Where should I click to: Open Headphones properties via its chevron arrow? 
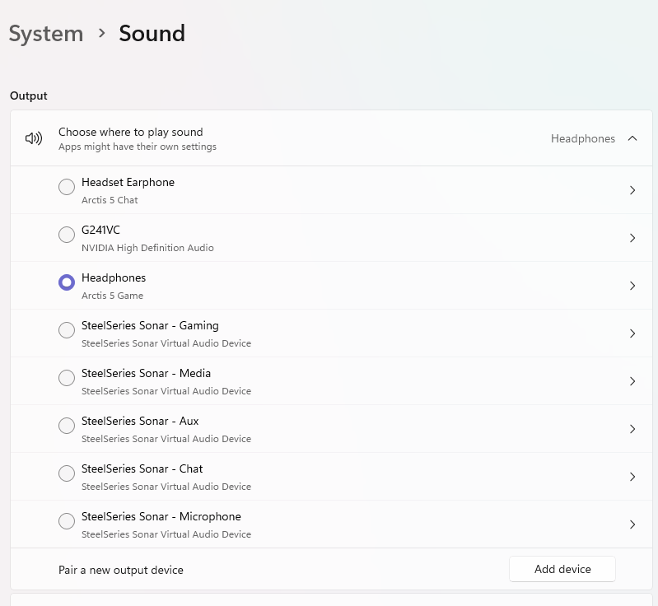632,286
